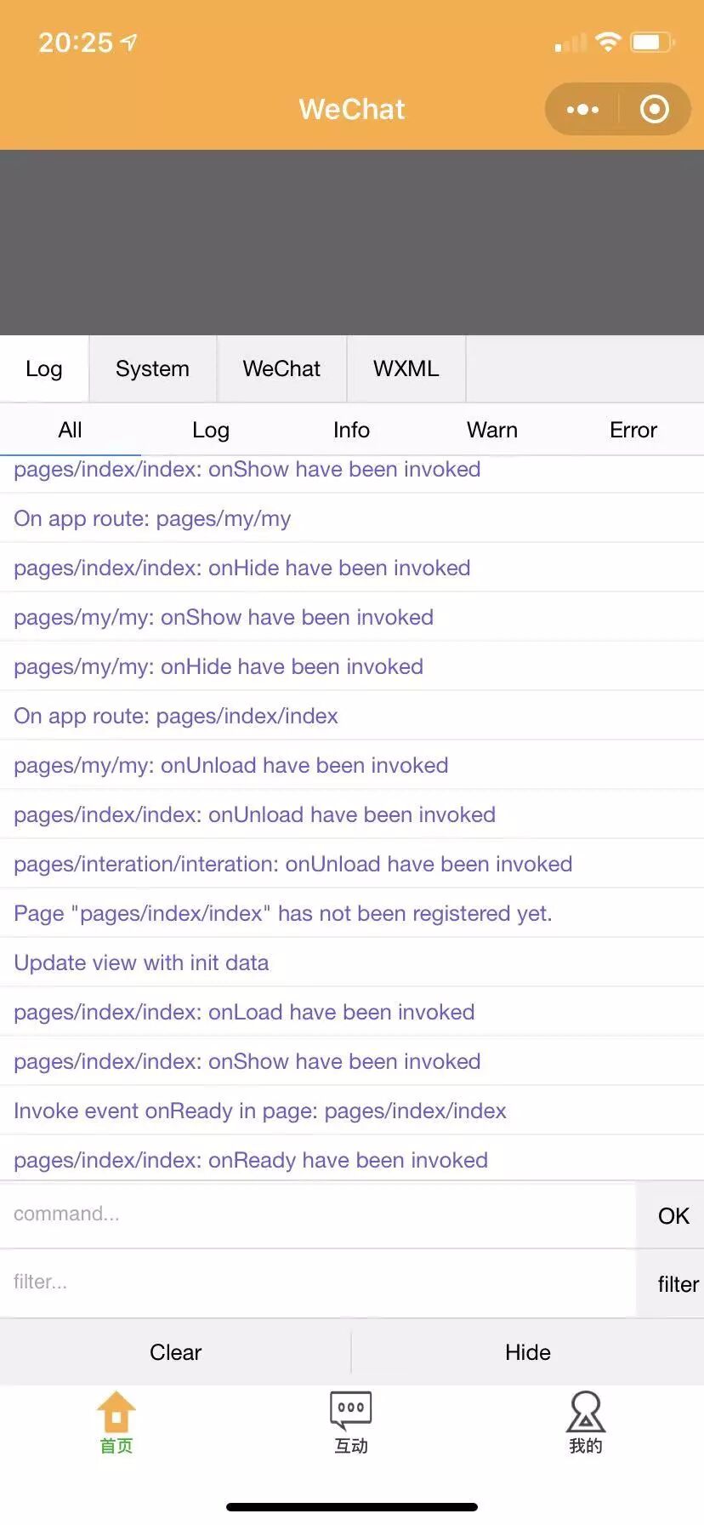Filter logs by Warn level
This screenshot has width=704, height=1525.
(x=491, y=430)
